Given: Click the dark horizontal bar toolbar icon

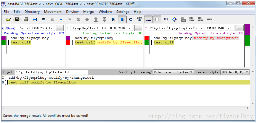Looking at the screenshot, I should (x=209, y=20).
